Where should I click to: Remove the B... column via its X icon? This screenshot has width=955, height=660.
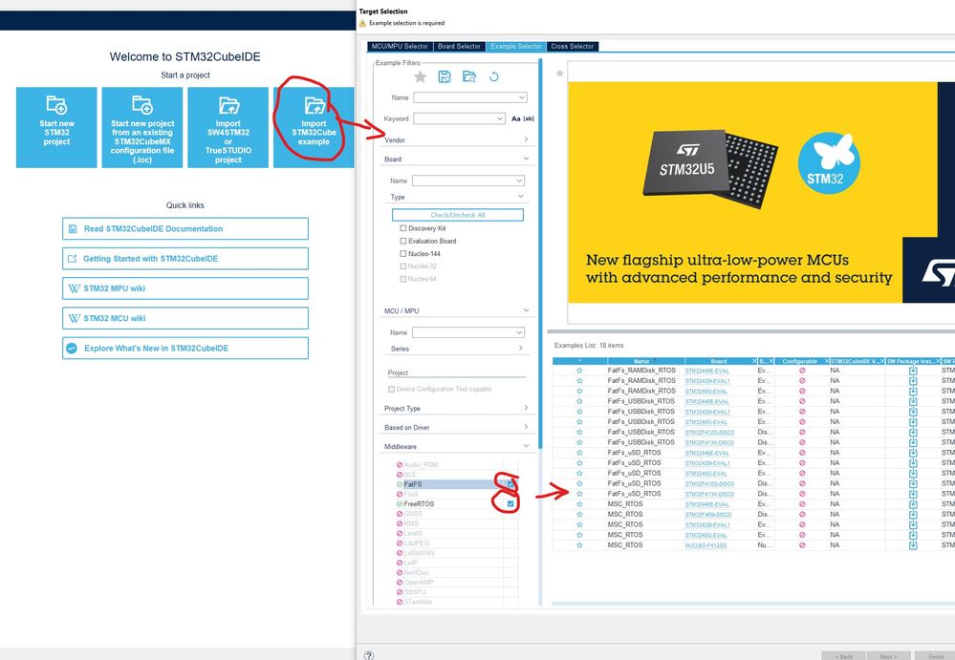[x=771, y=361]
